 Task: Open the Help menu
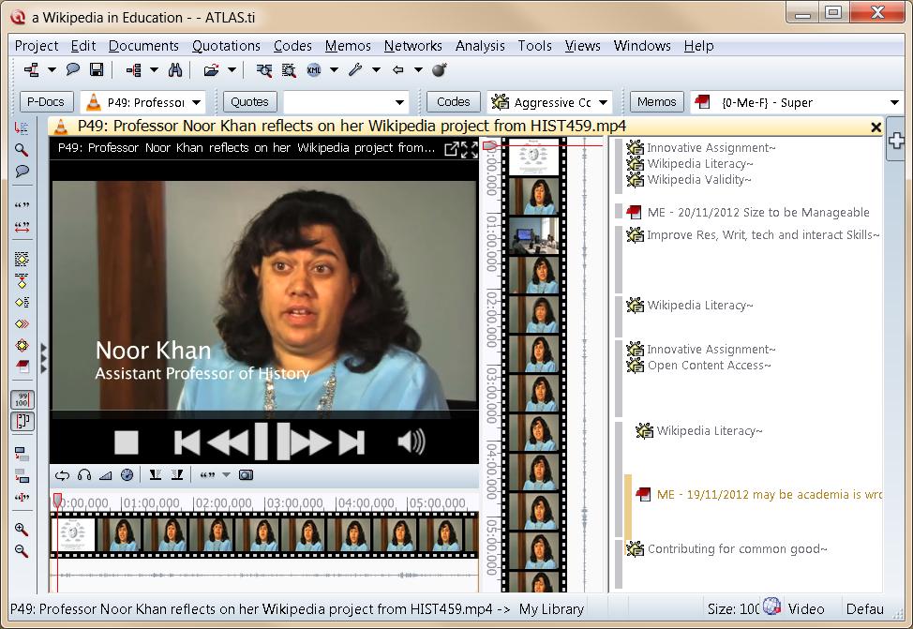698,45
